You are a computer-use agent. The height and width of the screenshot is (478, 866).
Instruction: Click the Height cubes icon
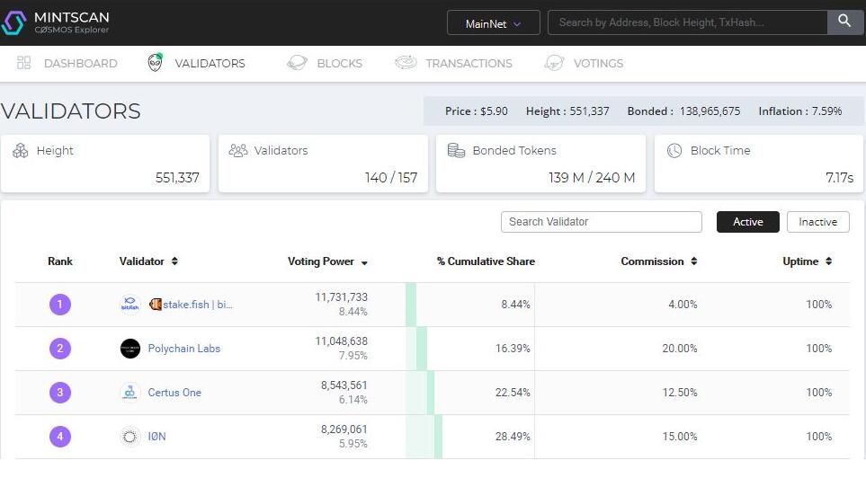(x=21, y=150)
